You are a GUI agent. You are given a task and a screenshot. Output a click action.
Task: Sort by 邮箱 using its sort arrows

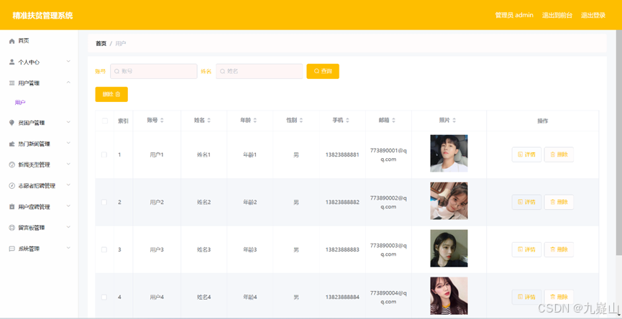(x=393, y=120)
